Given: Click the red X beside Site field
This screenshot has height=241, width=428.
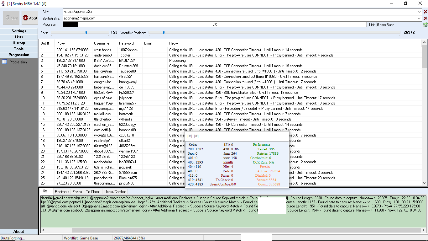Looking at the screenshot, I should coord(425,12).
